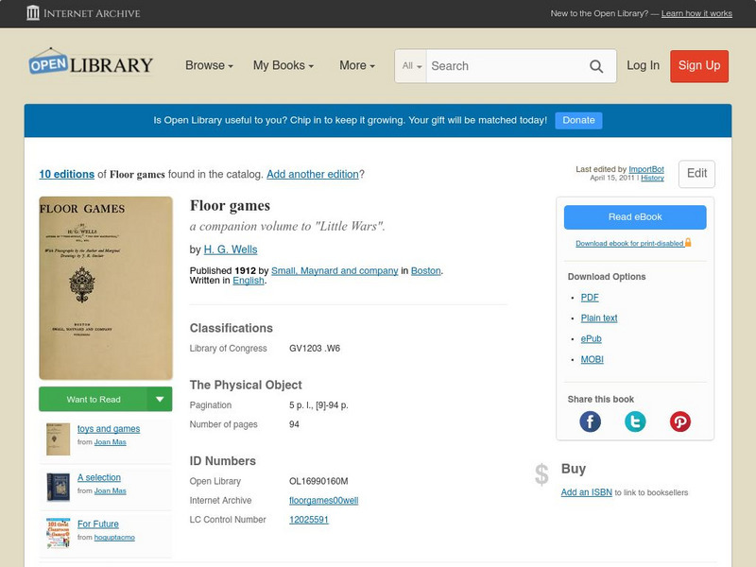Click the Open Library logo

click(91, 63)
